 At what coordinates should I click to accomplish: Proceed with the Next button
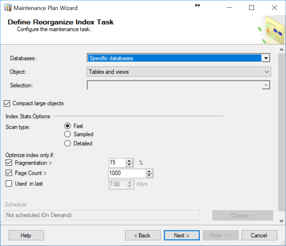(x=182, y=235)
